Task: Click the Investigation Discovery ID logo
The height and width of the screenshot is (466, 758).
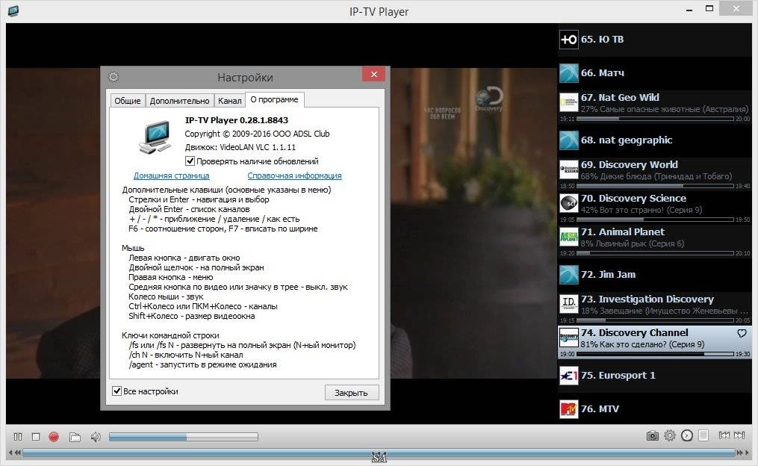Action: [569, 304]
